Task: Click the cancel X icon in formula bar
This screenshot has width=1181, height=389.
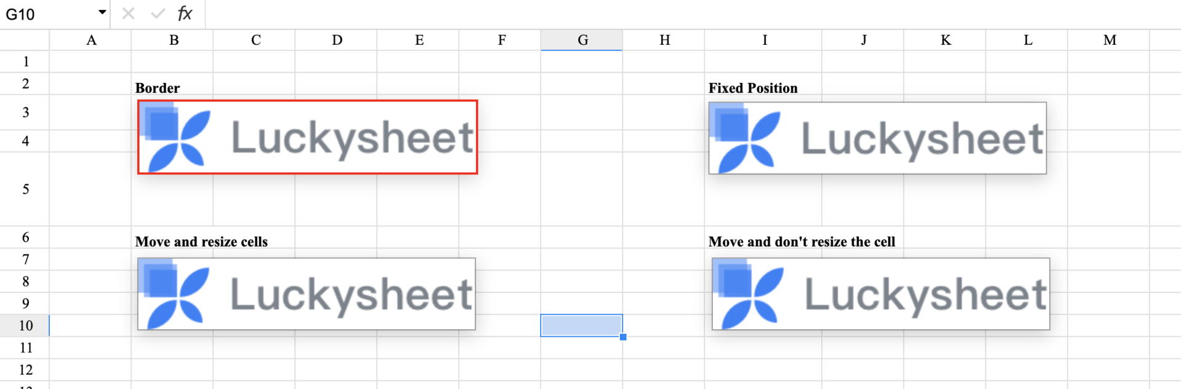Action: tap(128, 14)
